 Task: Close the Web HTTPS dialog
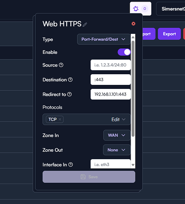[x=133, y=24]
